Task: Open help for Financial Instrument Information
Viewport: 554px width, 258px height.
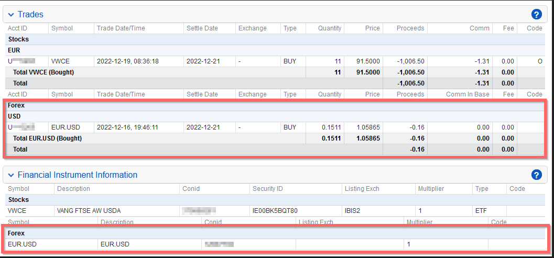Action: coord(536,175)
